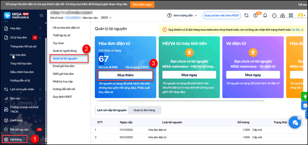Open the user avatar account dropdown
The image size is (308, 145).
[x=302, y=15]
